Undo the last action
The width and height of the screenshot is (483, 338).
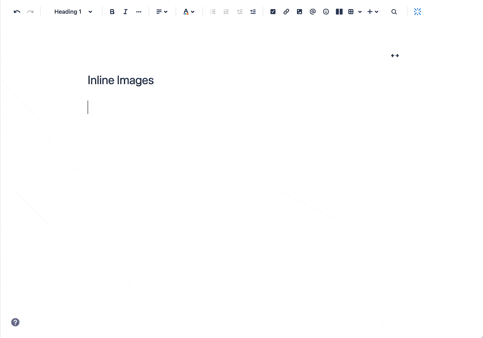[x=17, y=12]
